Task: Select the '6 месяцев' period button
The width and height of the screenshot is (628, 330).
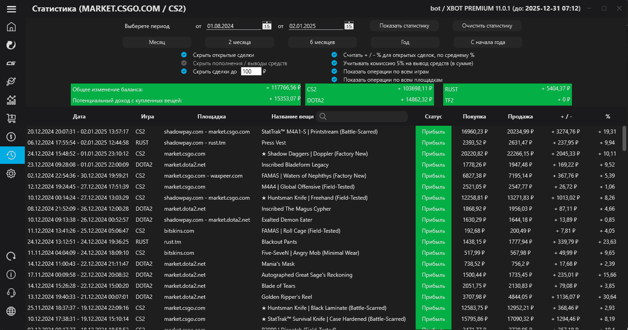Action: (322, 42)
